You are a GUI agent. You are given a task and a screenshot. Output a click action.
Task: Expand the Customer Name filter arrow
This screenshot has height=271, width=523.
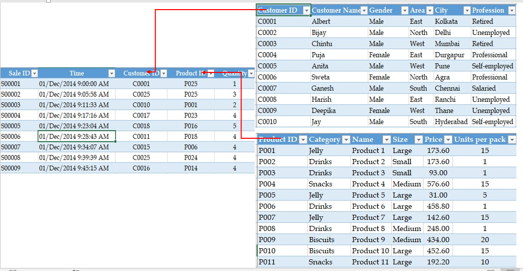coord(364,11)
